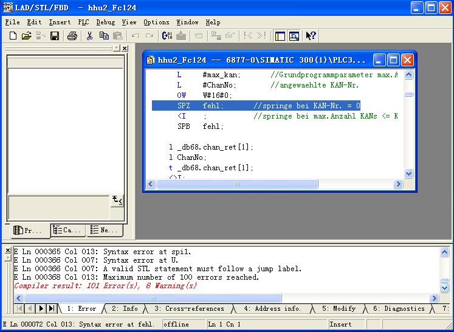Open the Insert menu
454x332 pixels.
coord(60,22)
